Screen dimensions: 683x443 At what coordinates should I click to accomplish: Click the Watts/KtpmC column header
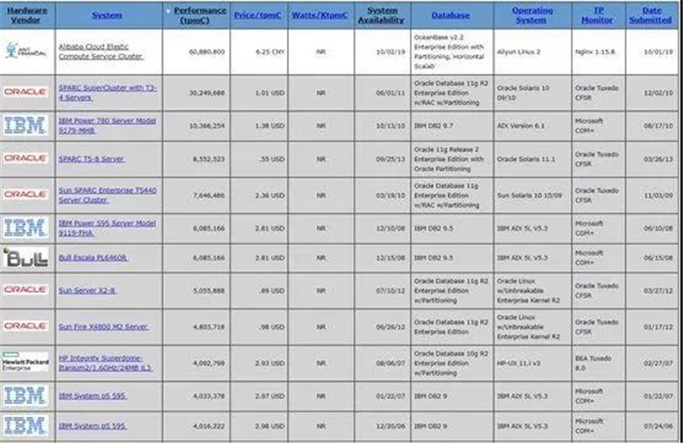pyautogui.click(x=321, y=15)
